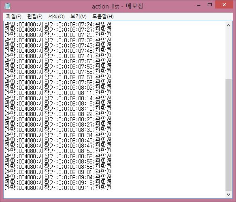Click the scrollbar track above the thumb
The image size is (236, 202).
(x=228, y=54)
